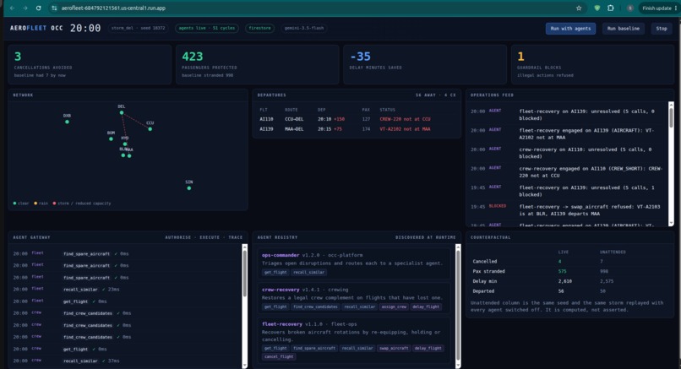
Task: Click the MAA-DEL route cell
Action: click(x=294, y=129)
